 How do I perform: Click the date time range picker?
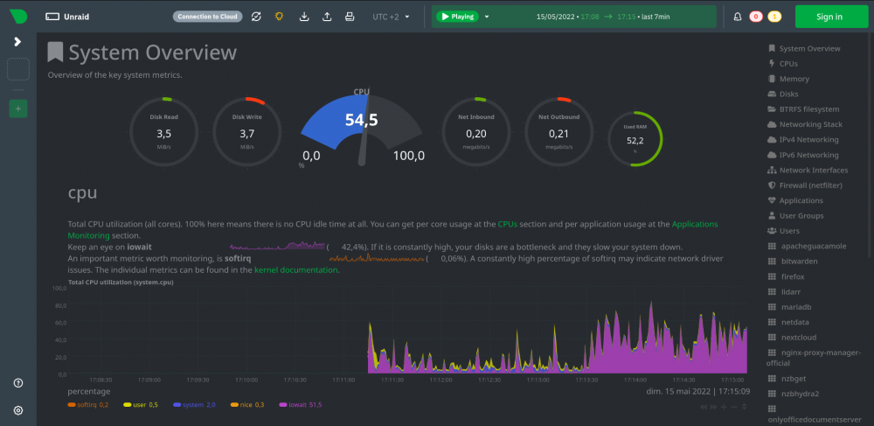[603, 17]
